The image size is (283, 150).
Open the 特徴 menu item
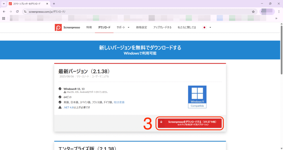(x=89, y=27)
